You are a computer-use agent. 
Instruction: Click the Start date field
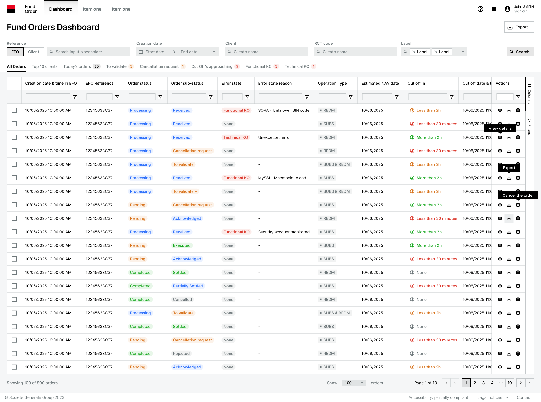(x=155, y=52)
